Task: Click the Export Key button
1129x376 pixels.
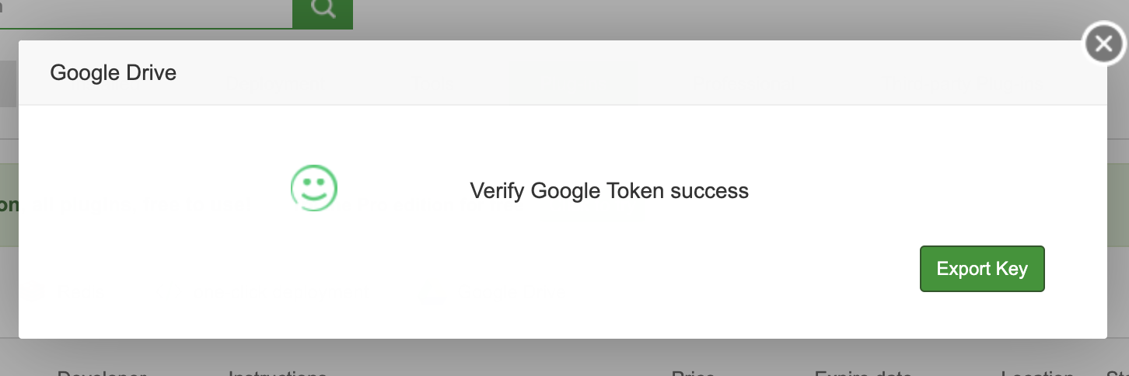Action: tap(982, 269)
